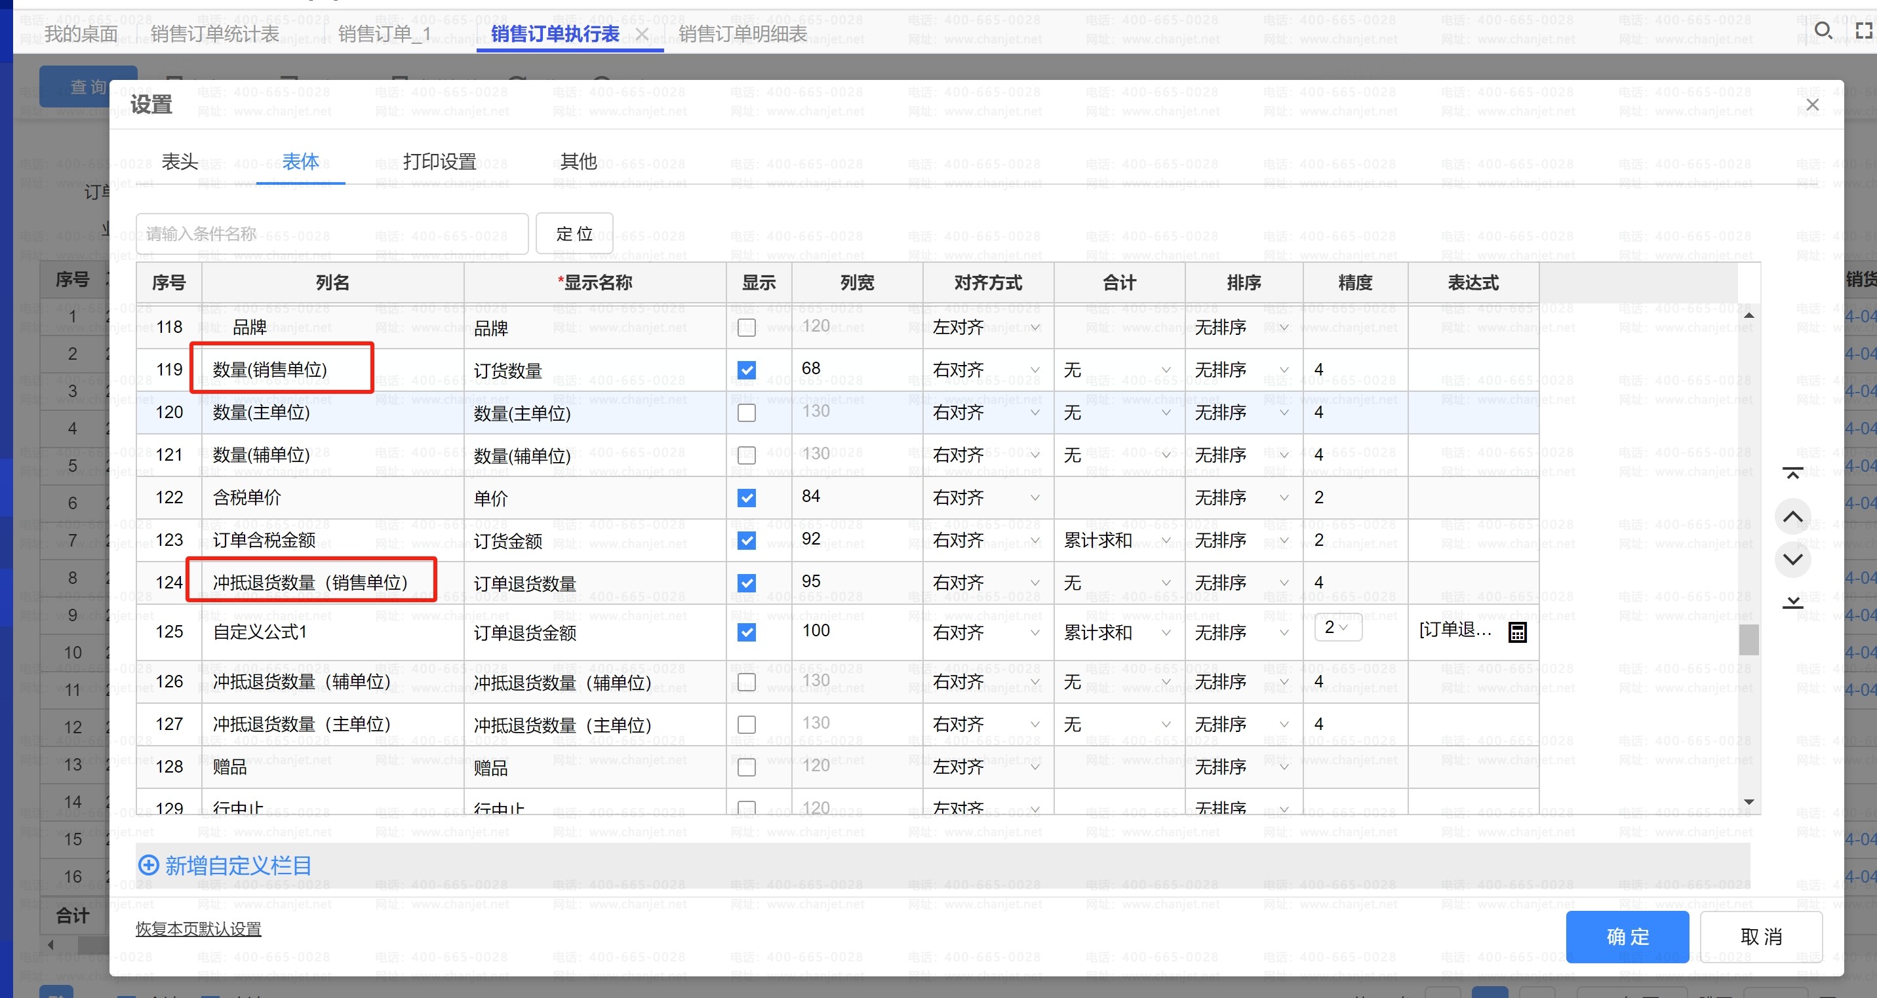Click the 确定 button
1877x998 pixels.
point(1627,936)
